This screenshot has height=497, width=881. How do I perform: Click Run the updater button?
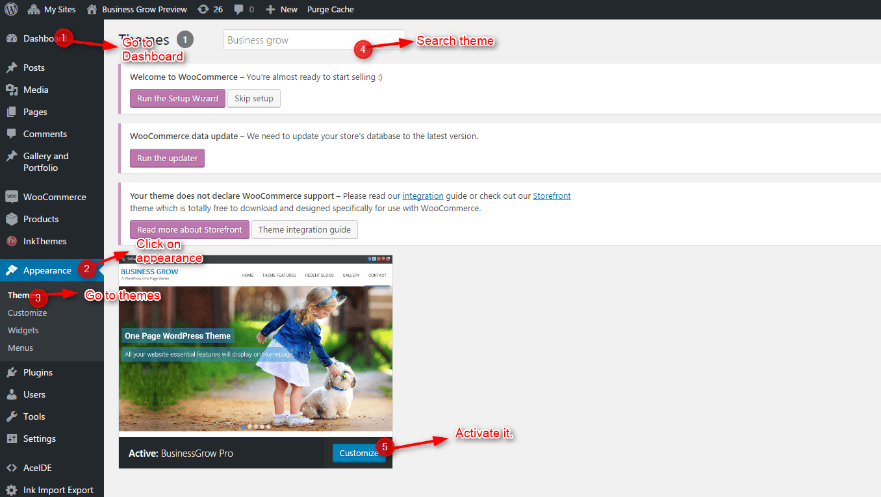(168, 158)
